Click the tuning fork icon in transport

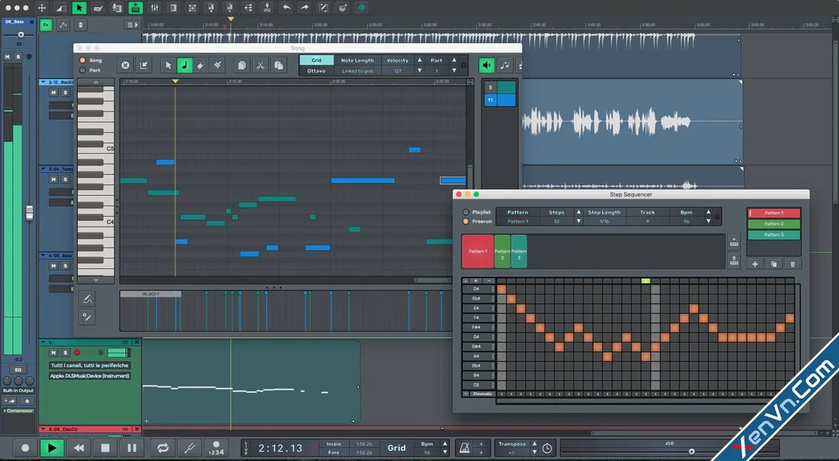189,448
